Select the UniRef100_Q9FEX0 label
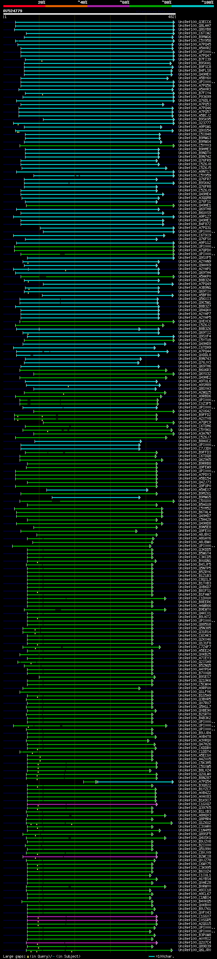The image size is (217, 959). [x=195, y=531]
